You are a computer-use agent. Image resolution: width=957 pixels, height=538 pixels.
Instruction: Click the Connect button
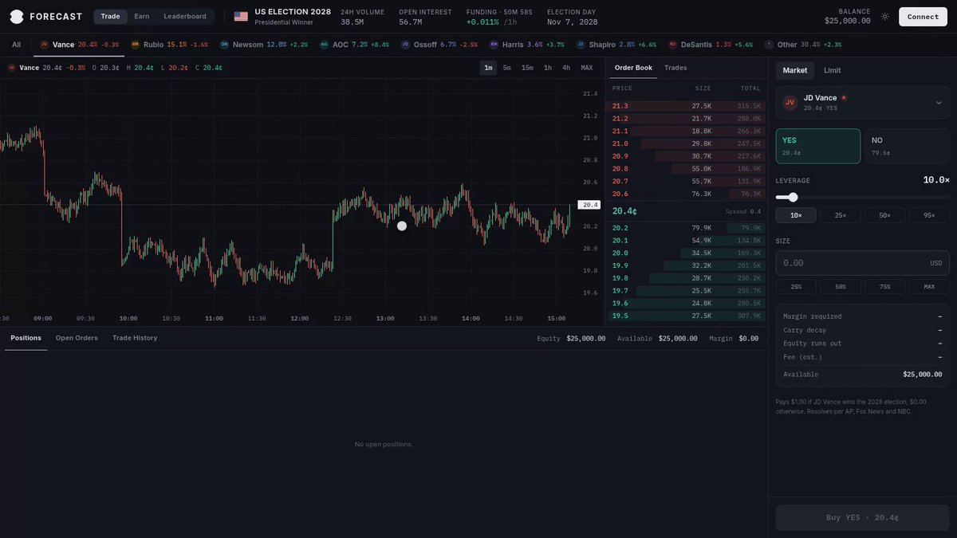(924, 17)
